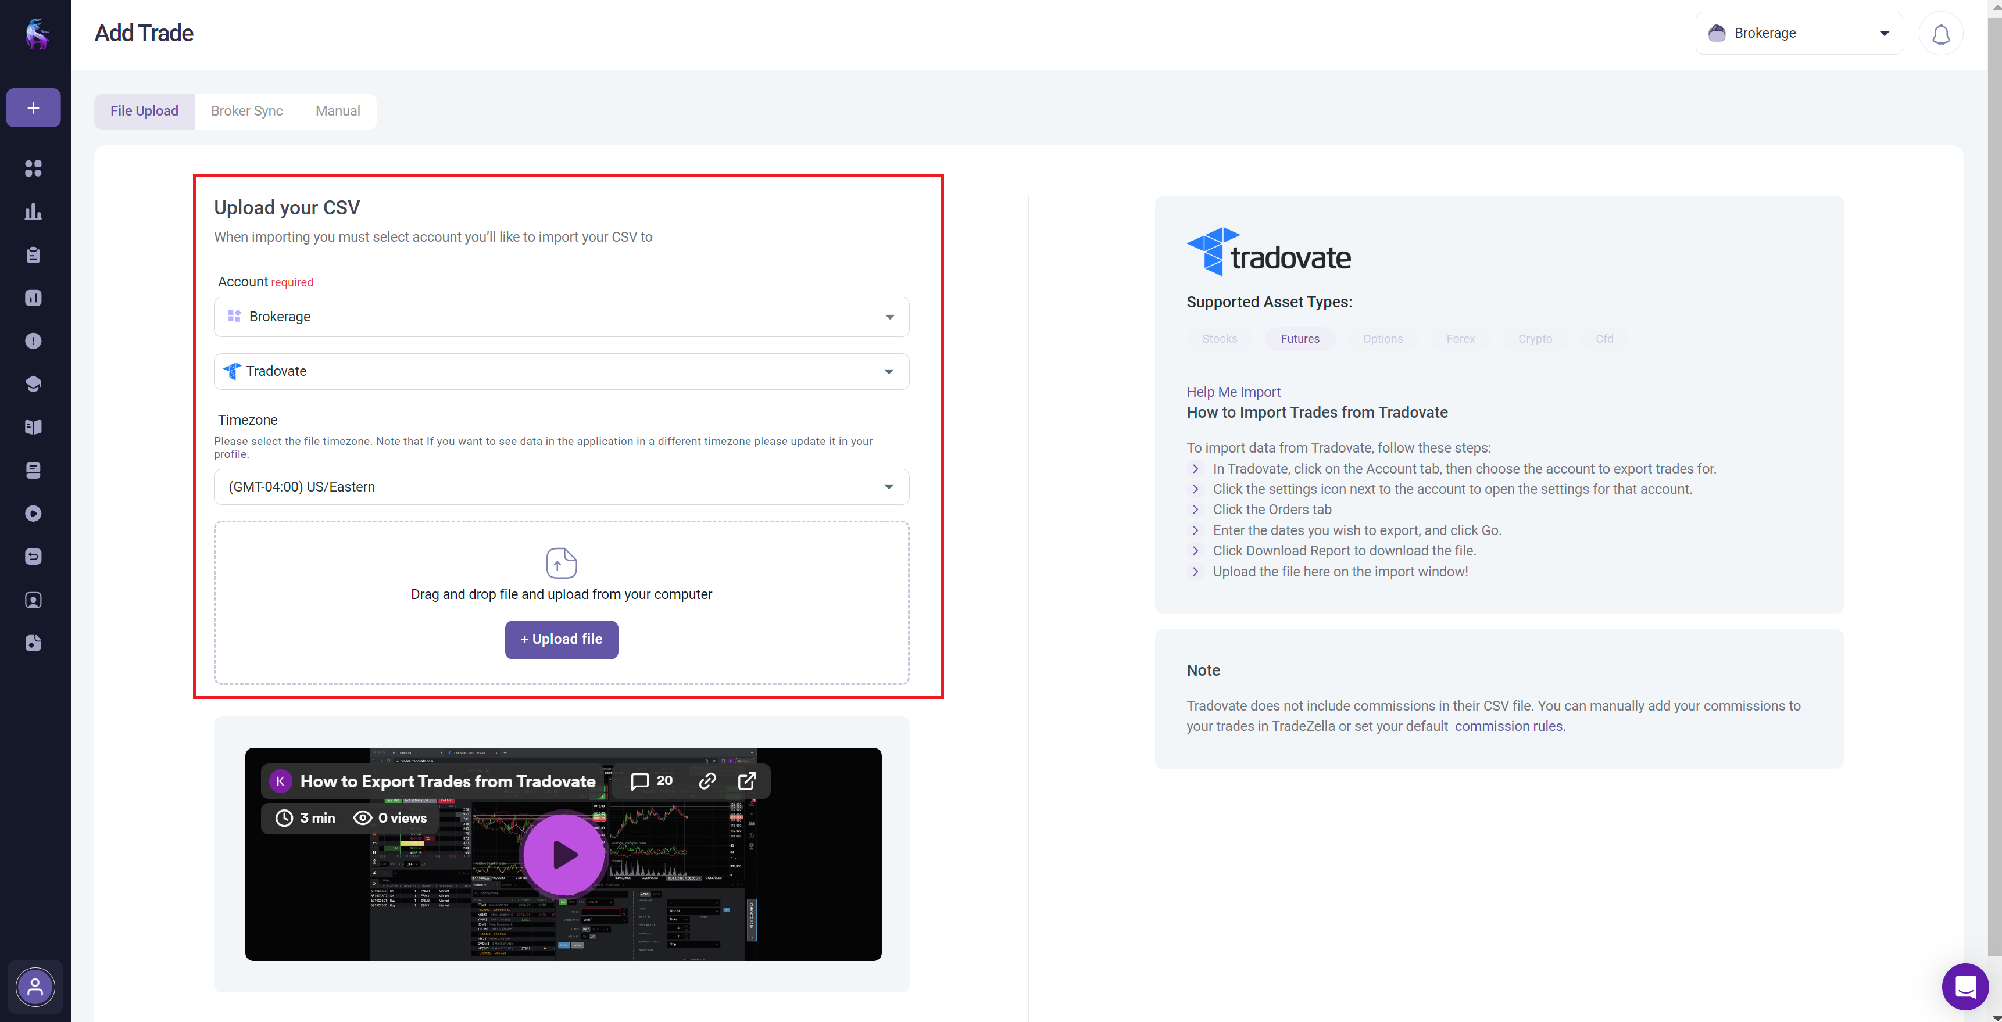The image size is (2002, 1022).
Task: Click the Upload file button
Action: tap(561, 639)
